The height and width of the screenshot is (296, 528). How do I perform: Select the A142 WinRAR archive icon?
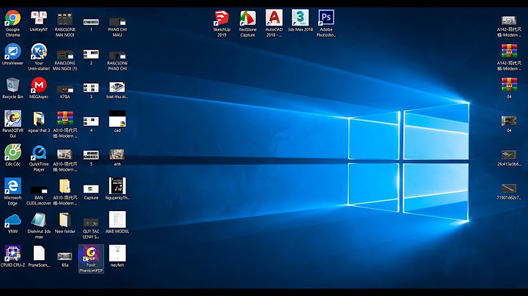click(509, 51)
